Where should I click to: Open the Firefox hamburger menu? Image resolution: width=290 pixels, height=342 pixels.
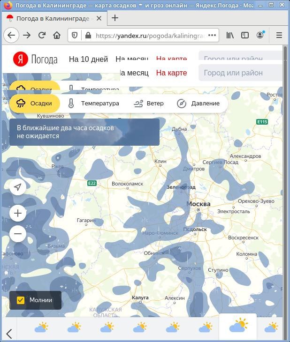point(279,35)
